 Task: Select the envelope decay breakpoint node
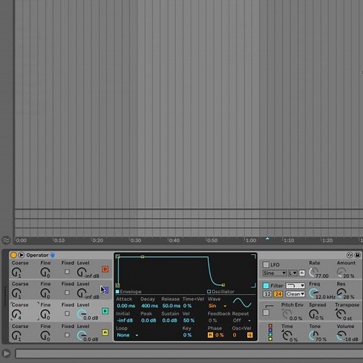(x=142, y=257)
